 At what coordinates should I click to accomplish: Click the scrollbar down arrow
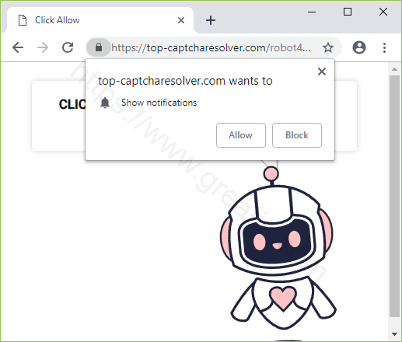394,334
